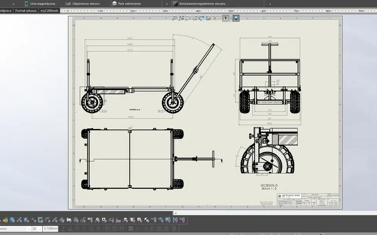
Task: Select center text alignment button
Action: (x=115, y=229)
